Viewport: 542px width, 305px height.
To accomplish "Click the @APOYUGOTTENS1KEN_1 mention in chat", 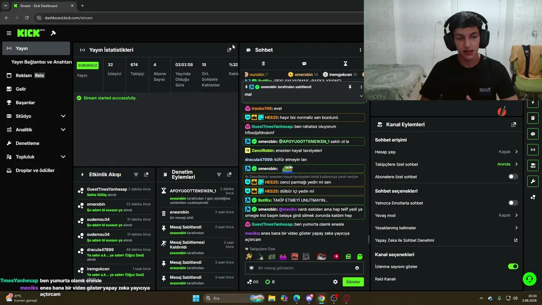I will pos(304,141).
